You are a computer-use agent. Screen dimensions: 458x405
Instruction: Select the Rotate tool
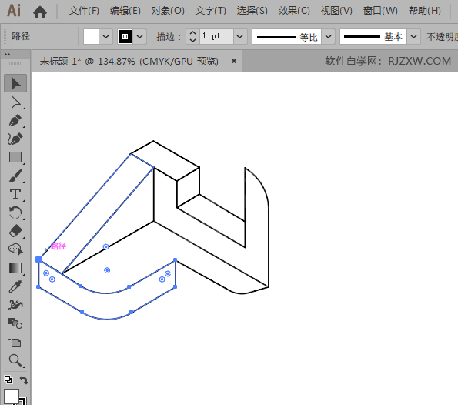[15, 213]
